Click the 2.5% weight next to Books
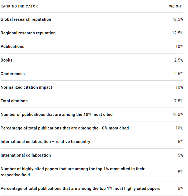The height and width of the screenshot is (196, 188). point(179,60)
